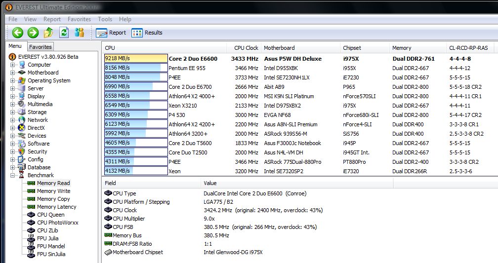
Task: Sort by the Memory column header
Action: click(417, 48)
